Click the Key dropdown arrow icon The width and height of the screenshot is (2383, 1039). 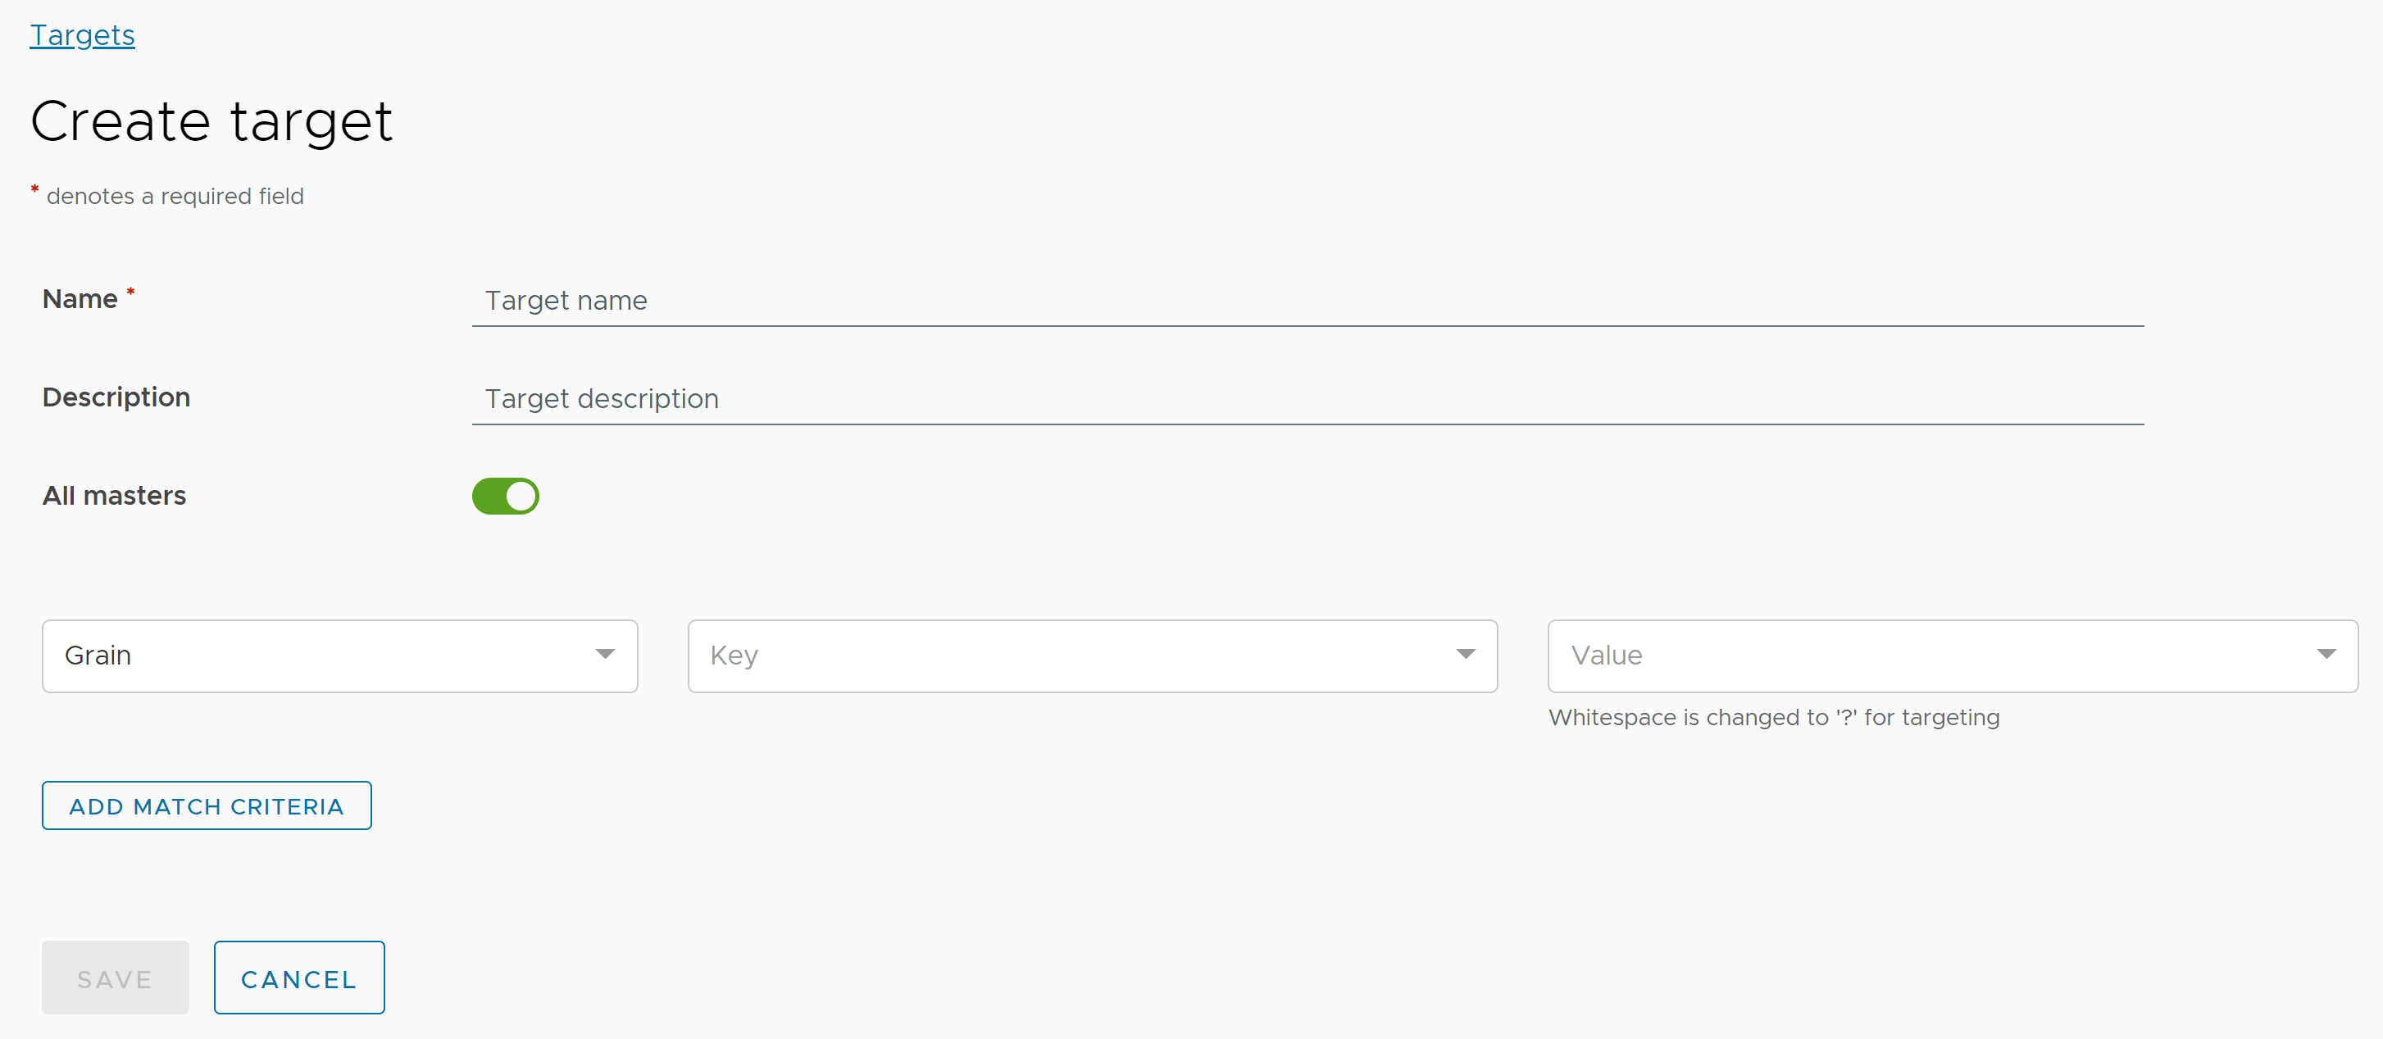[x=1467, y=655]
